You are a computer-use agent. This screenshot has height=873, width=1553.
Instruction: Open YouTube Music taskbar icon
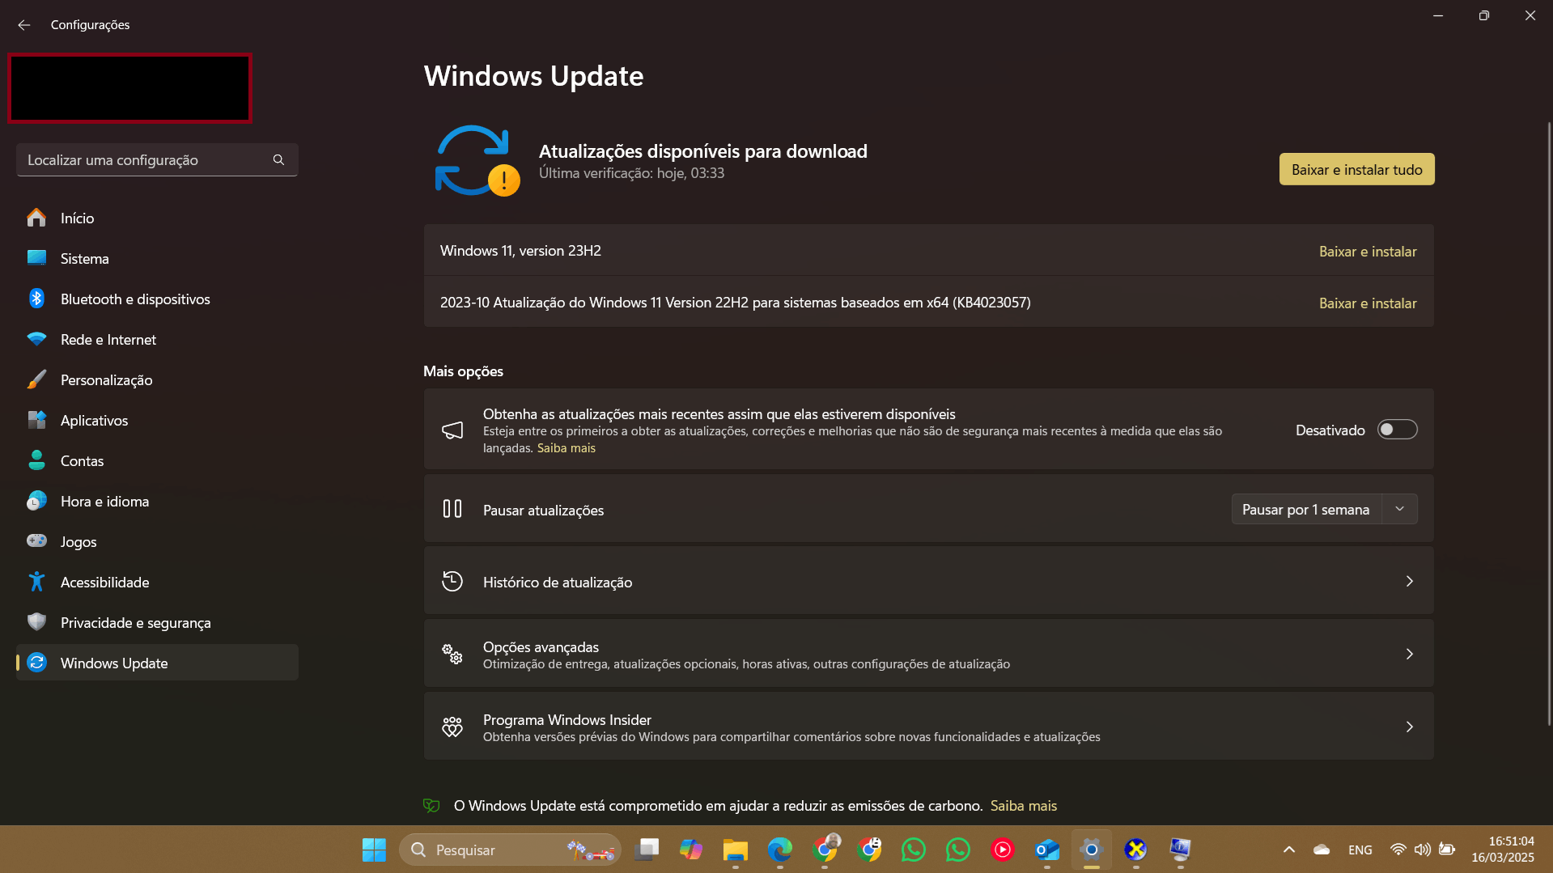tap(1002, 850)
